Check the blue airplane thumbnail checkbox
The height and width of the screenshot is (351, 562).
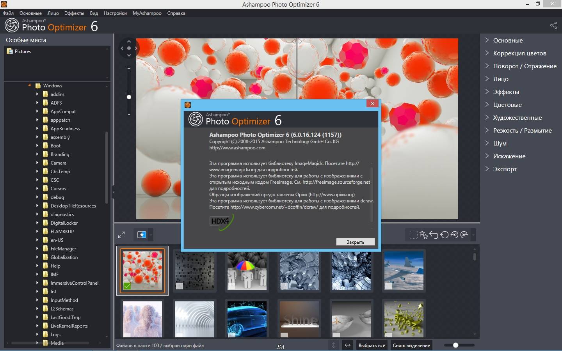click(x=389, y=286)
